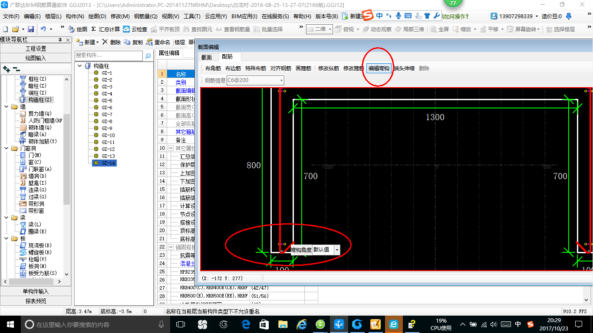
Task: Switch to 绘图 drawing mode
Action: click(78, 29)
